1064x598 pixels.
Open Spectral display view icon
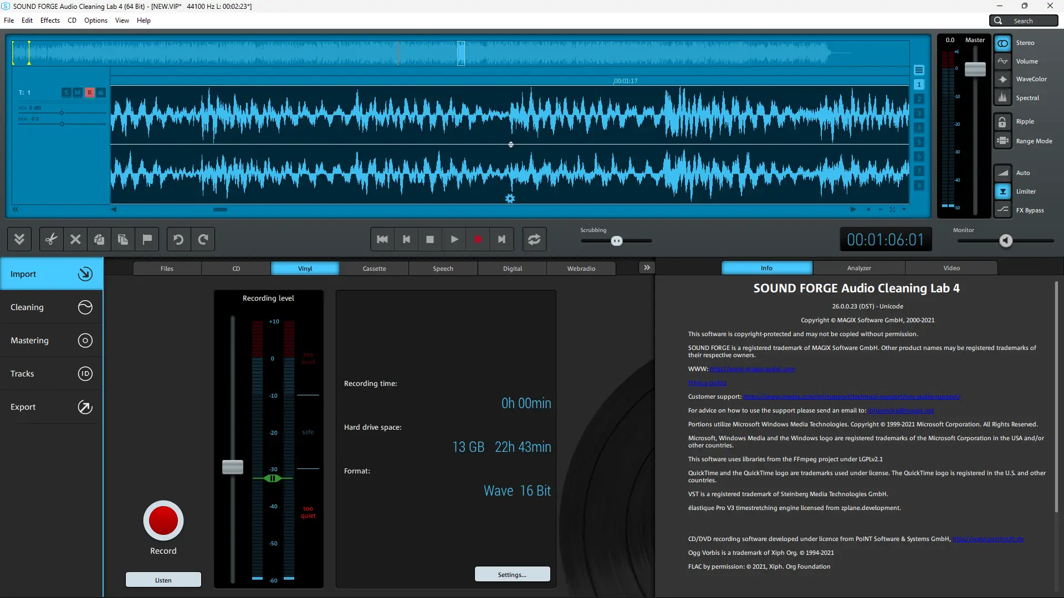tap(1002, 98)
